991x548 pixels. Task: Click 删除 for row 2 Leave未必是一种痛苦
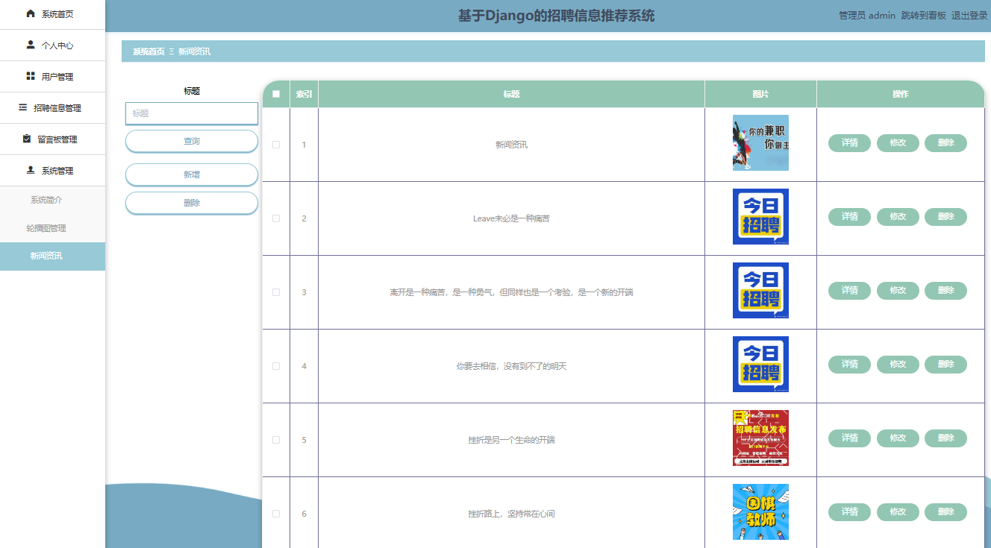945,217
